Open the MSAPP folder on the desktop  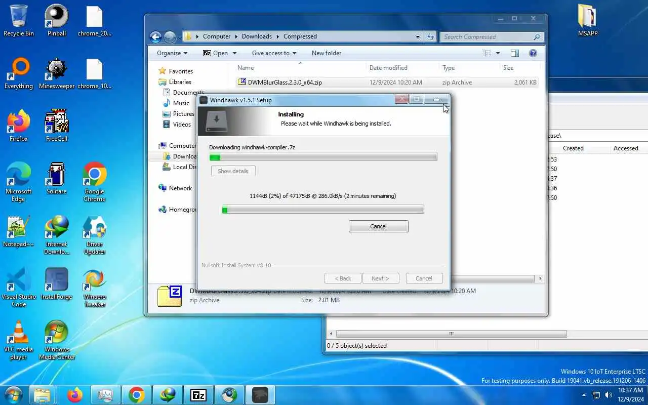click(587, 20)
